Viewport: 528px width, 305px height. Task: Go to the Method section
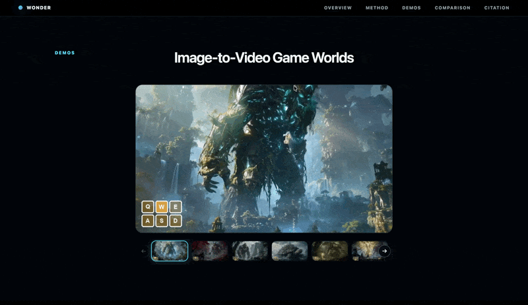coord(377,8)
